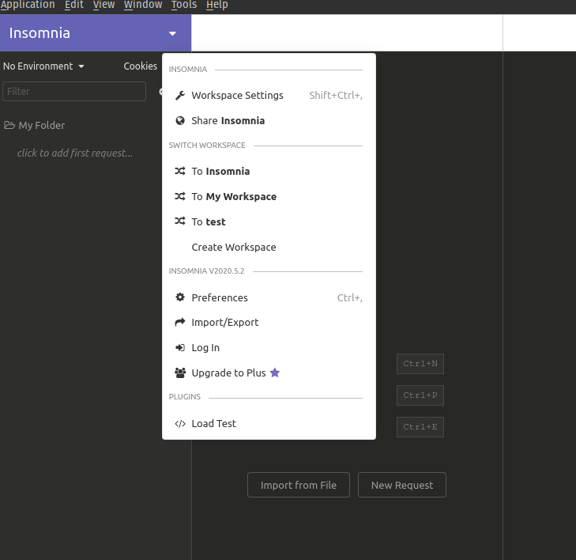
Task: Select Import/Export menu entry
Action: click(x=269, y=323)
